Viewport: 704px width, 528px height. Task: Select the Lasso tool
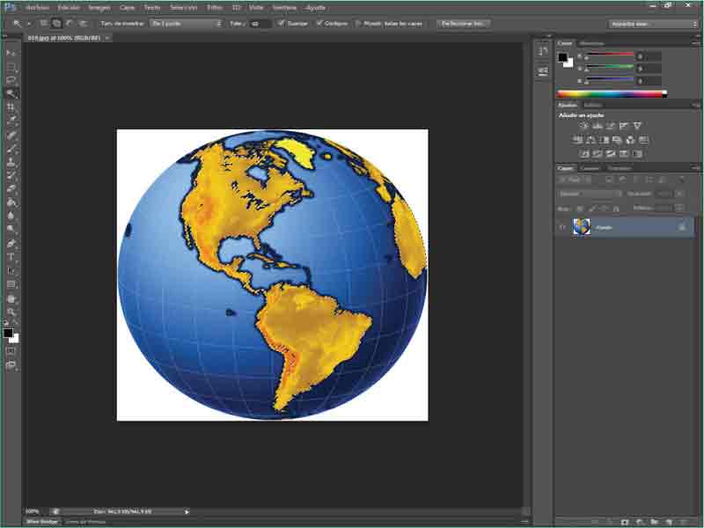11,80
